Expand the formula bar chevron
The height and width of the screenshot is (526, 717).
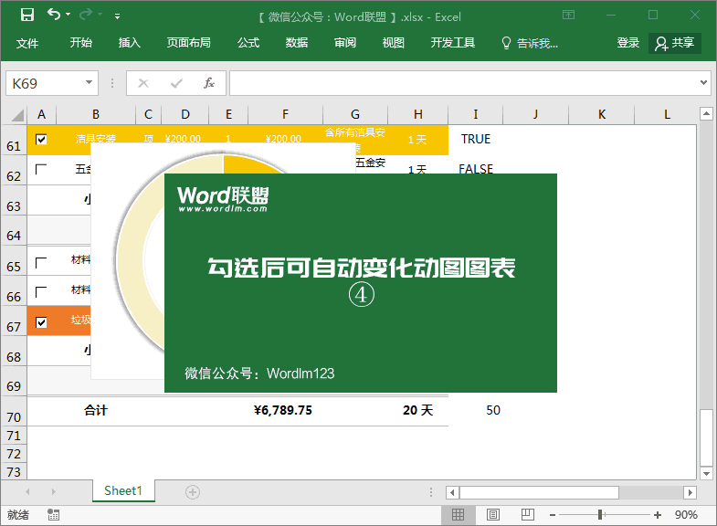(703, 83)
